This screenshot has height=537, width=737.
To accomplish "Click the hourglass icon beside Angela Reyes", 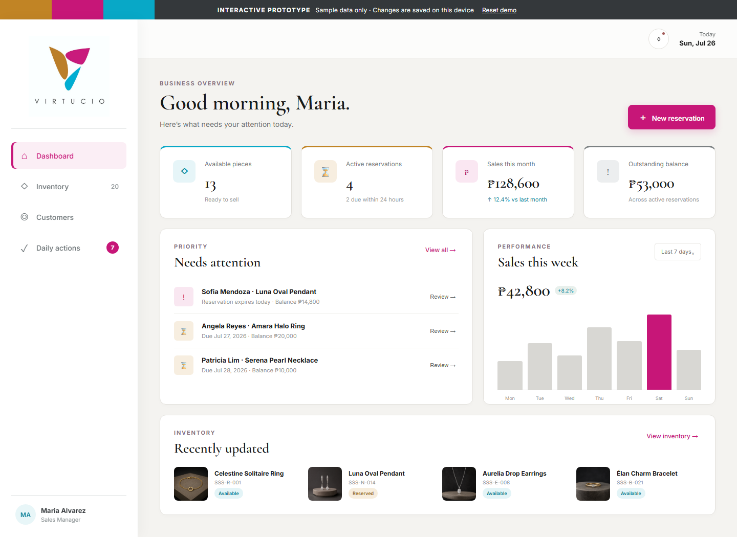I will [184, 331].
